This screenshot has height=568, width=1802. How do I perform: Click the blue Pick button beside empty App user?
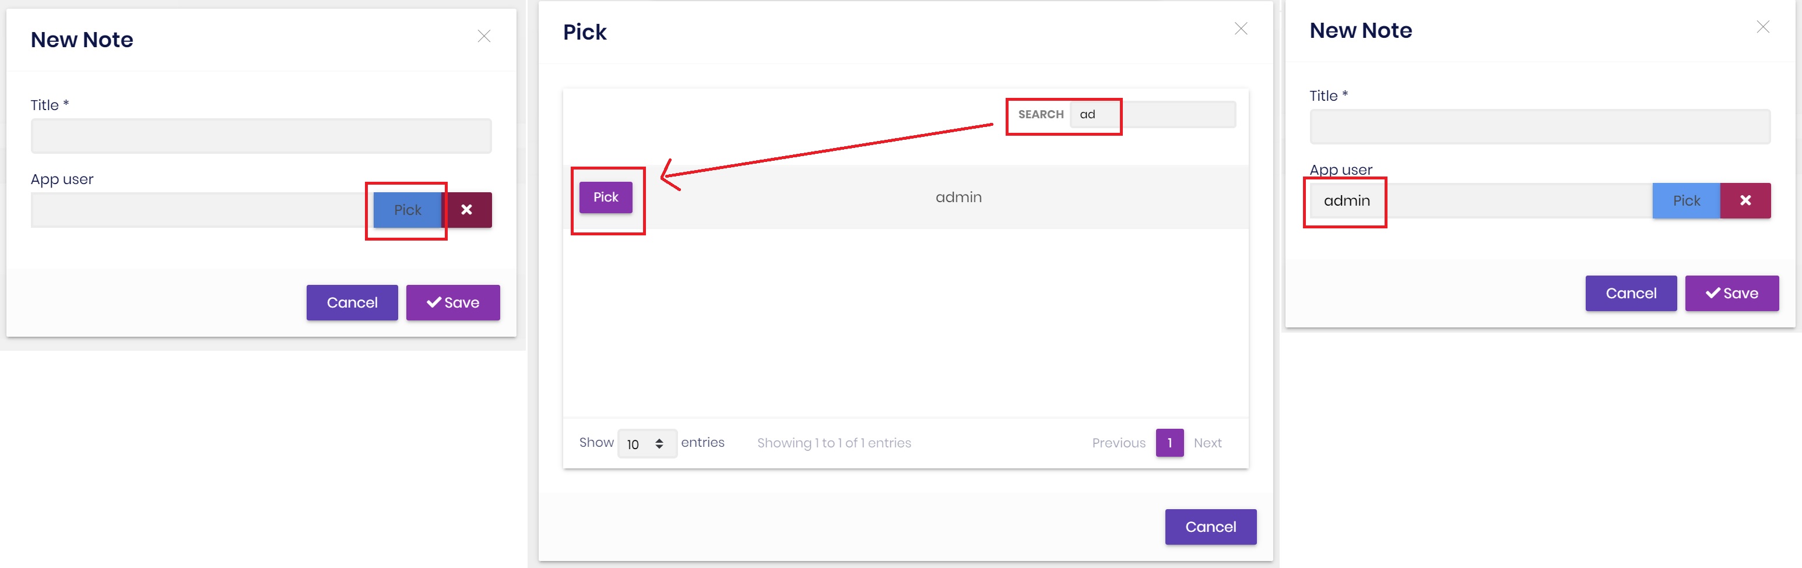pyautogui.click(x=407, y=210)
